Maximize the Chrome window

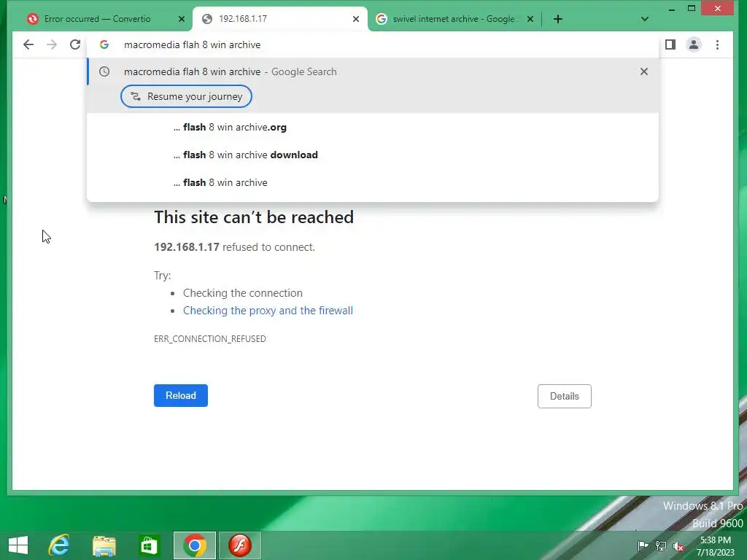tap(692, 8)
